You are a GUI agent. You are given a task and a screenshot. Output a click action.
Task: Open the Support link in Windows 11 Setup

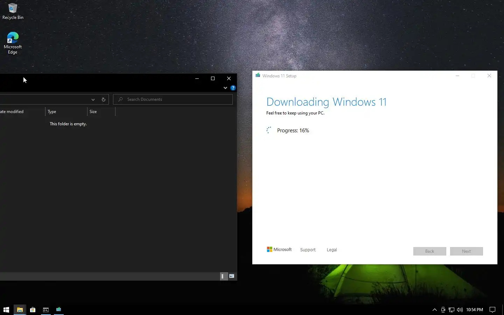pos(308,250)
